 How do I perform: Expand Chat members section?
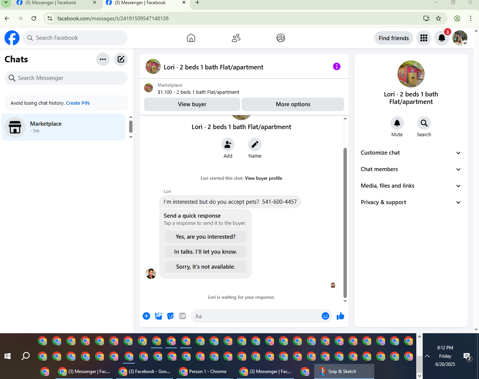(x=411, y=169)
